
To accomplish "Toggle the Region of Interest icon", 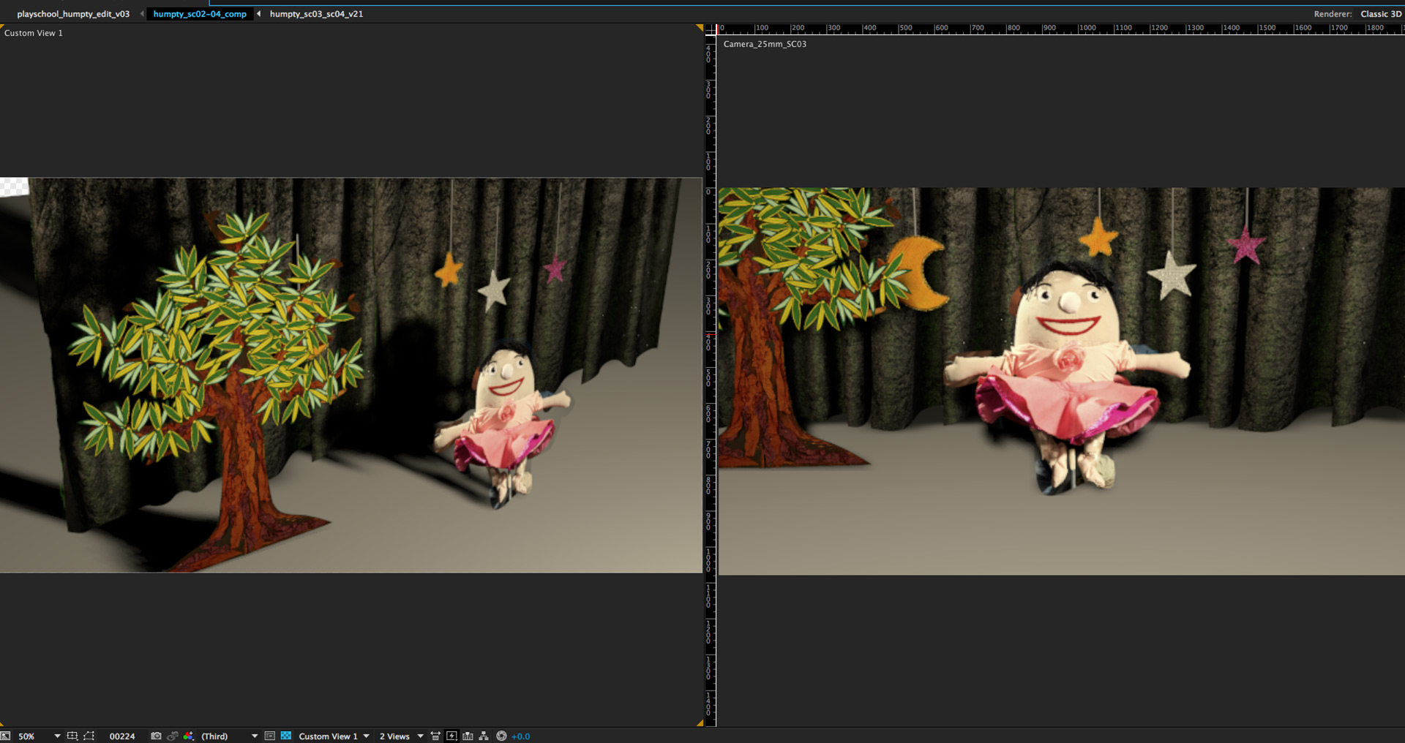I will point(269,736).
